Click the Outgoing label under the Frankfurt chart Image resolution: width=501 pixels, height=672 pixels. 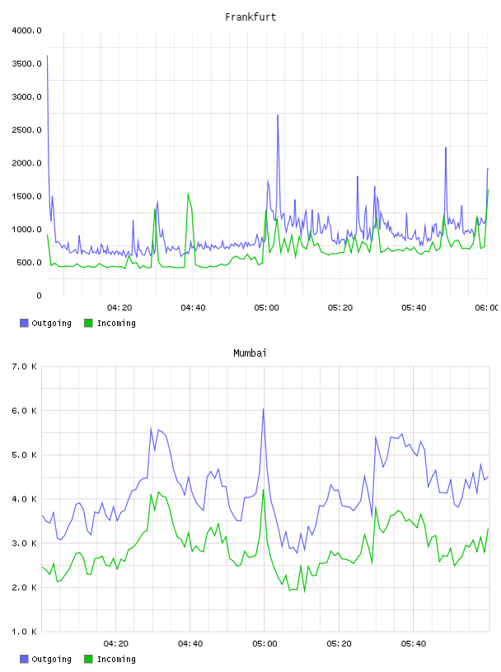(x=51, y=323)
